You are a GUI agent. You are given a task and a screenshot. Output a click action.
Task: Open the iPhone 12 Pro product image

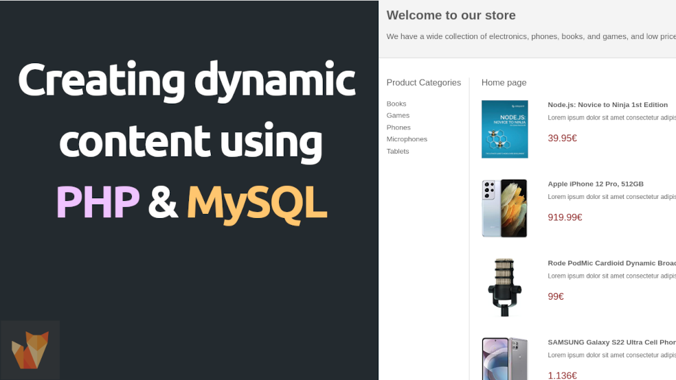point(504,209)
